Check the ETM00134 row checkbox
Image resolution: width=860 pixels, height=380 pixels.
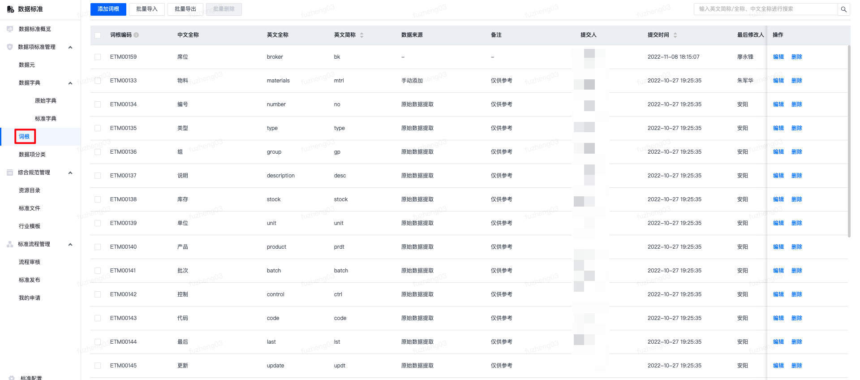98,104
